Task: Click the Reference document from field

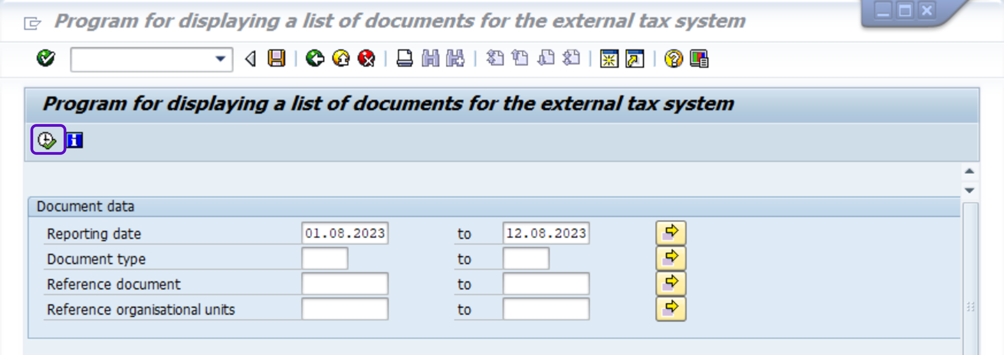Action: pyautogui.click(x=345, y=284)
